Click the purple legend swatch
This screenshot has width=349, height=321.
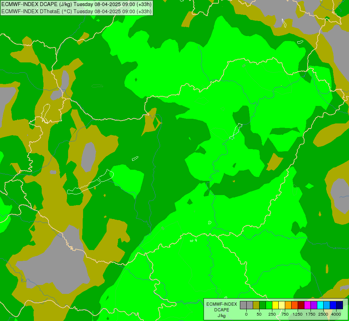pyautogui.click(x=314, y=305)
